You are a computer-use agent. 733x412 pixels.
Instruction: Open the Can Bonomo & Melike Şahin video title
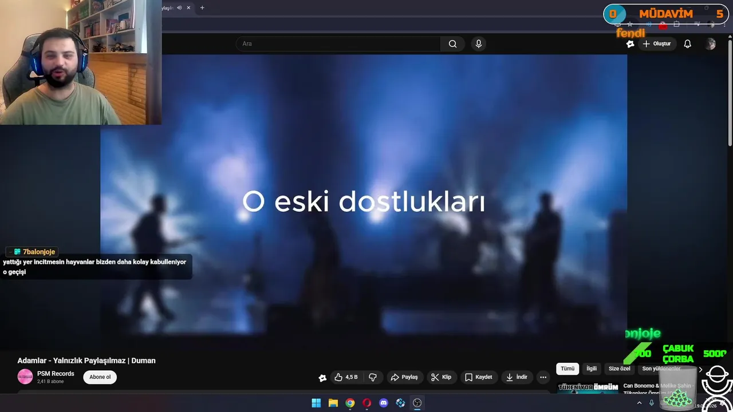[x=659, y=389]
